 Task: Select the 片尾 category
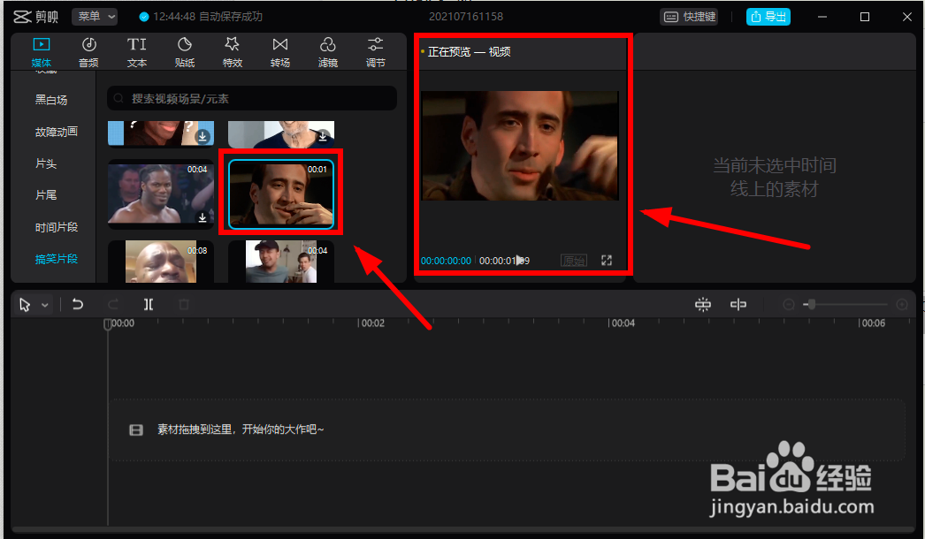click(x=46, y=194)
